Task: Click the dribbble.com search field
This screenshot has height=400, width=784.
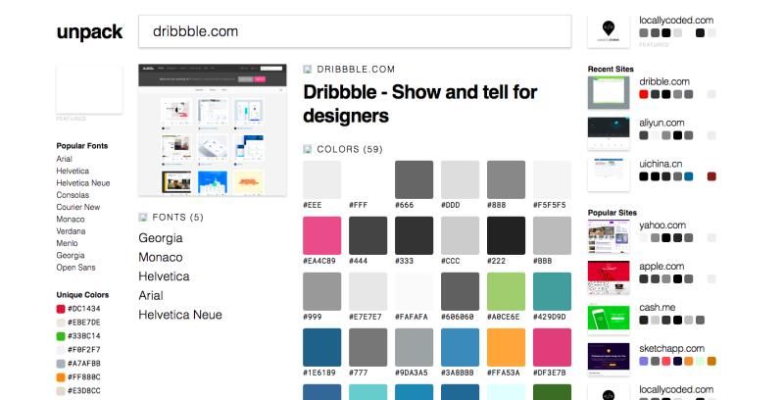Action: 355,31
